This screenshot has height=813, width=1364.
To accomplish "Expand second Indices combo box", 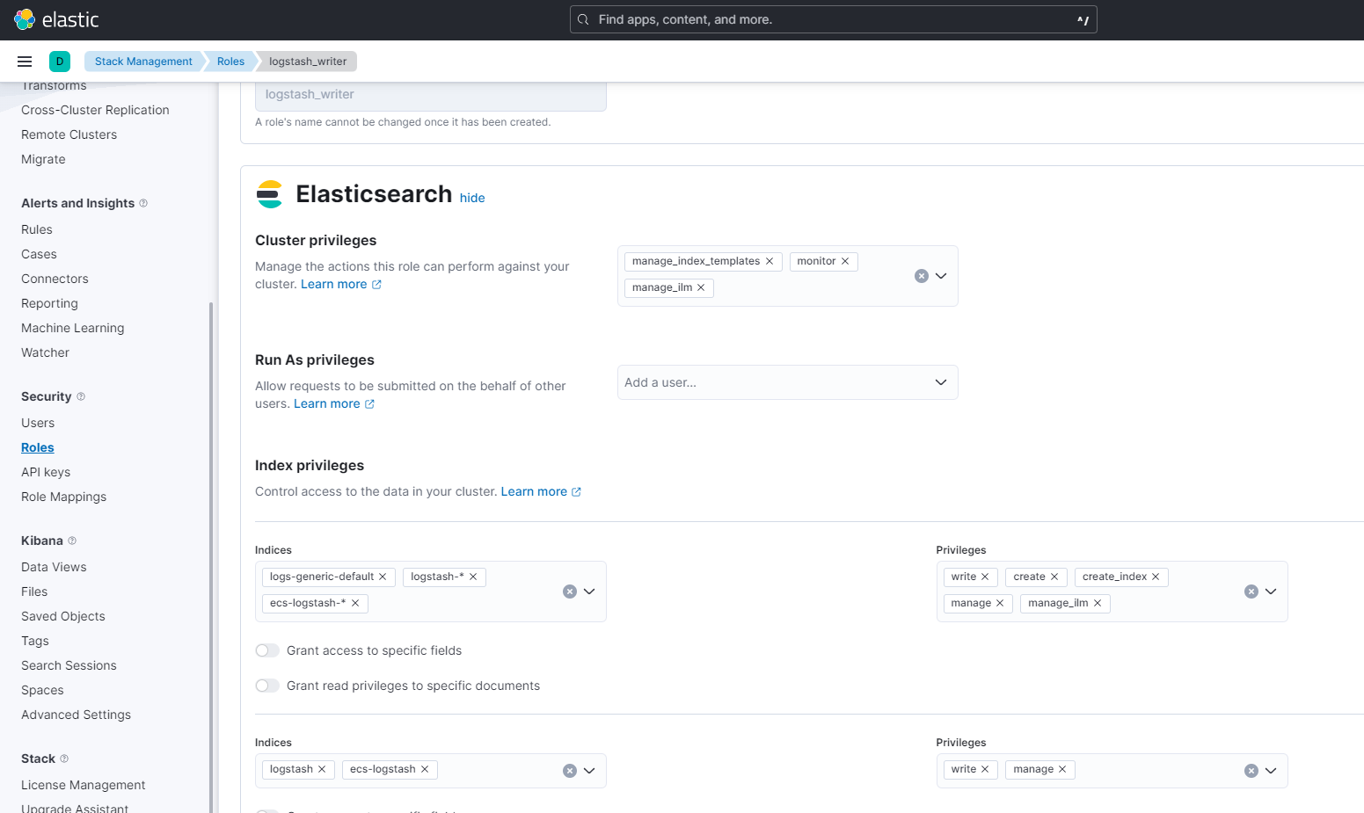I will click(x=589, y=771).
